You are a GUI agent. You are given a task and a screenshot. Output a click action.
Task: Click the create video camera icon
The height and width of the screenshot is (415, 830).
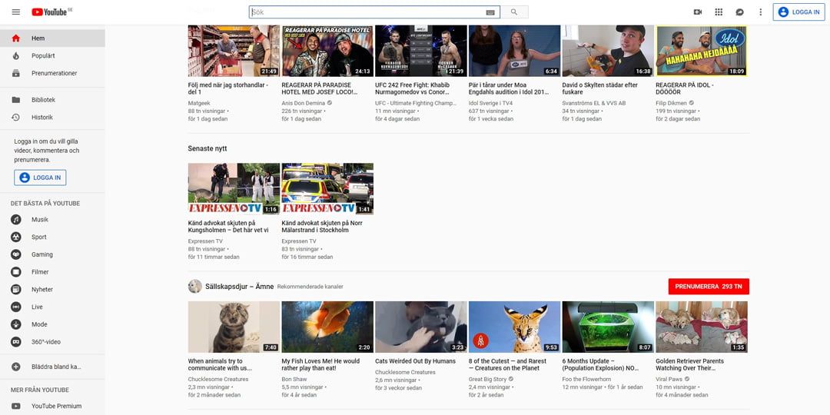tap(698, 12)
